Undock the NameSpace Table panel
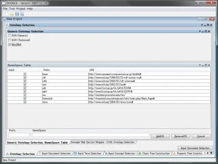The height and width of the screenshot is (164, 218). 200,65
